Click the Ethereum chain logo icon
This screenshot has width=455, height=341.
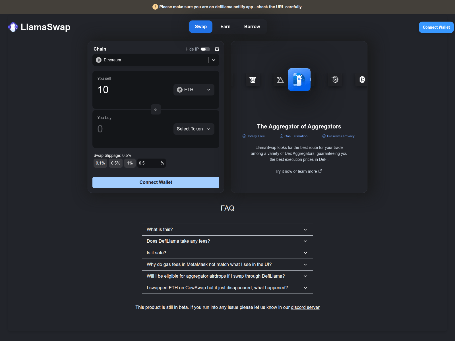click(x=99, y=60)
